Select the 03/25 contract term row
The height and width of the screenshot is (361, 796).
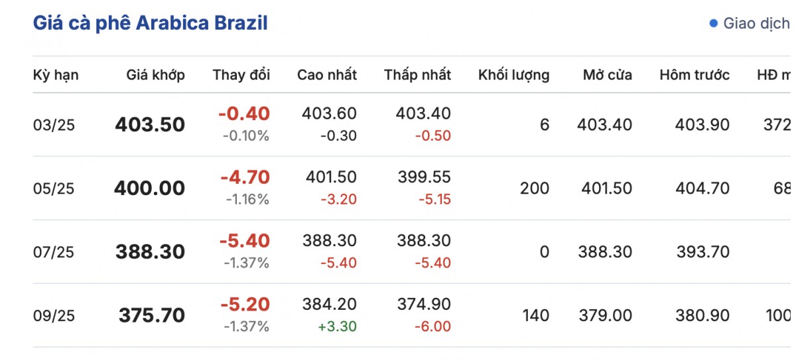pyautogui.click(x=54, y=125)
